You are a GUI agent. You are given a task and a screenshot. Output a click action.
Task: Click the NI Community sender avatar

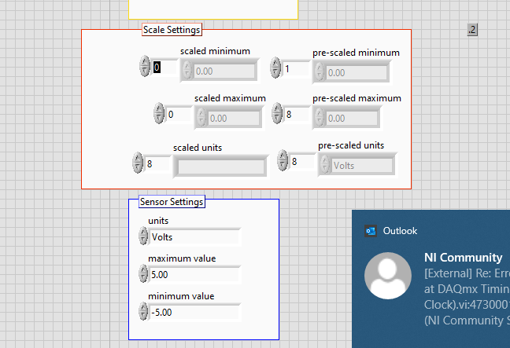[386, 277]
